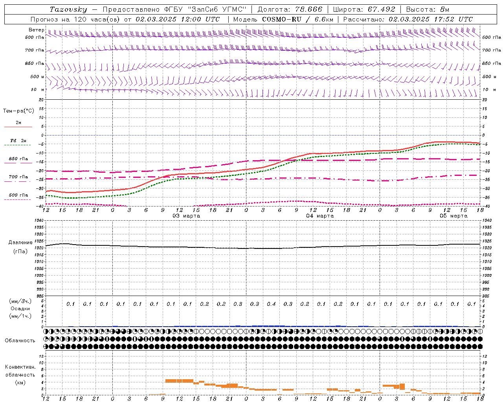Select the Давление pressure panel label

[x=20, y=243]
